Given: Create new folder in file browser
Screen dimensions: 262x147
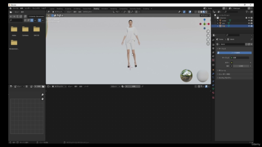Looking at the screenshot, I should tap(25, 16).
